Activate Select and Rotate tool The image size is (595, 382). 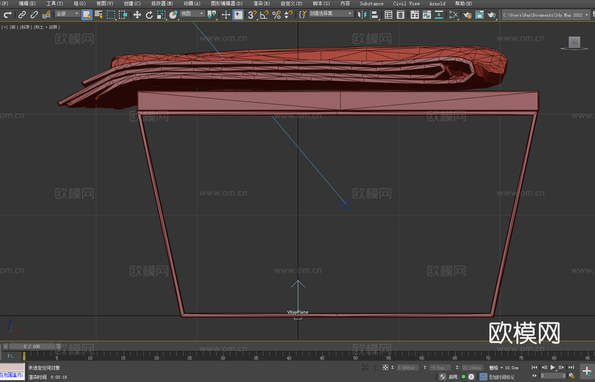coord(149,15)
